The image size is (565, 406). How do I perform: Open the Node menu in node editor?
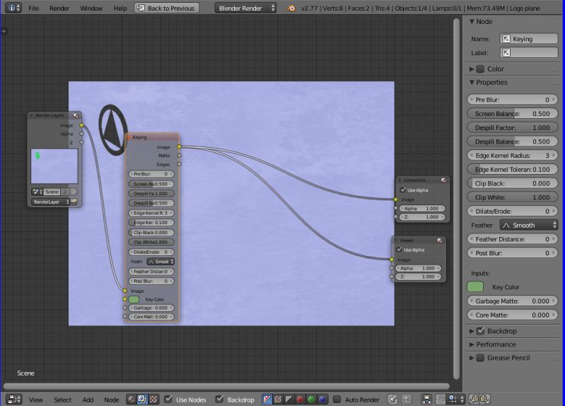[111, 400]
